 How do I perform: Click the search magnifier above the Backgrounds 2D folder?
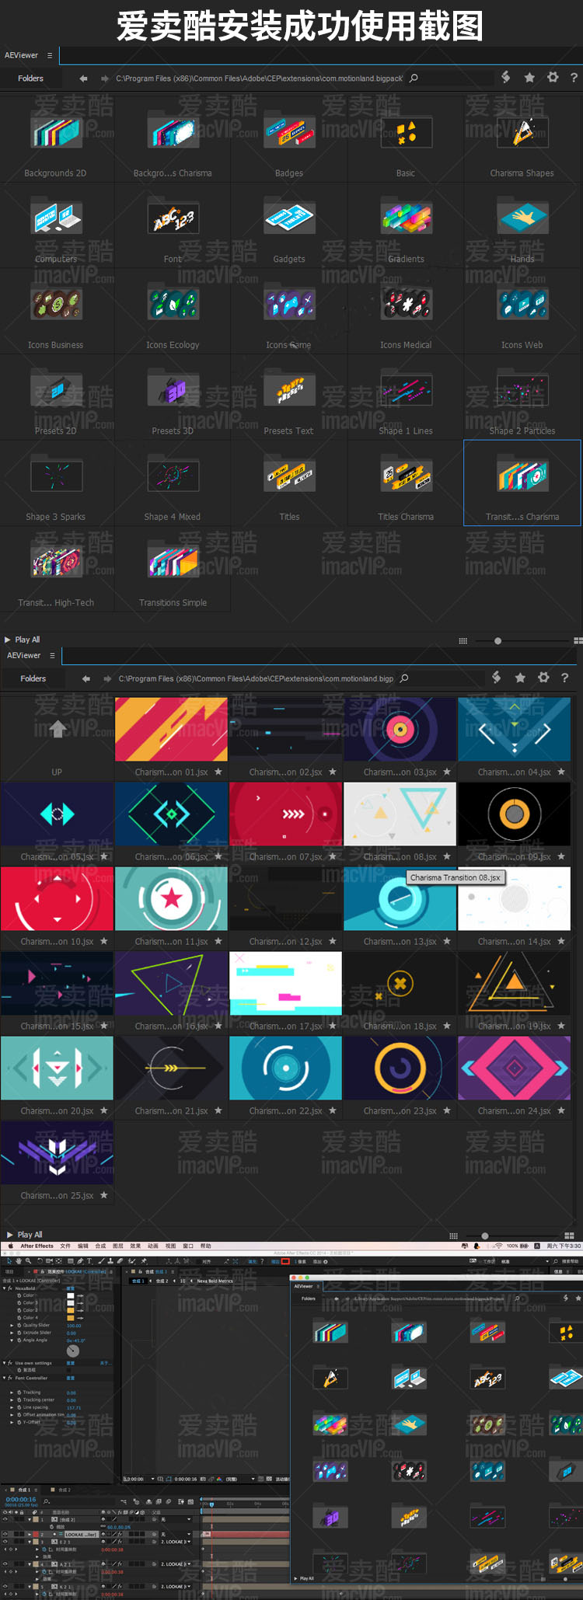pyautogui.click(x=414, y=78)
